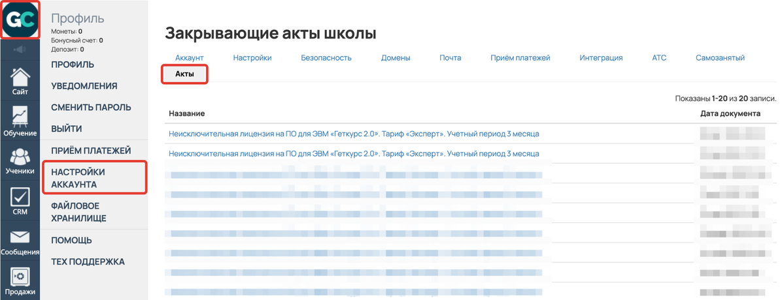Switch to the Почта tab

(x=451, y=58)
